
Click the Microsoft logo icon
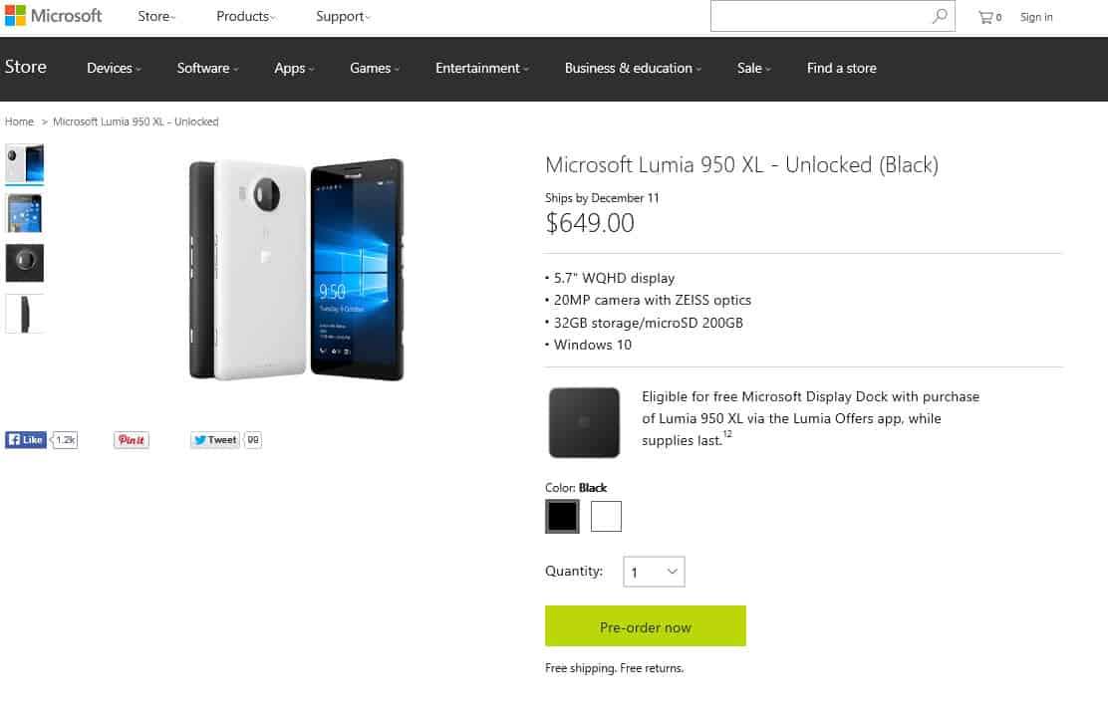(15, 16)
